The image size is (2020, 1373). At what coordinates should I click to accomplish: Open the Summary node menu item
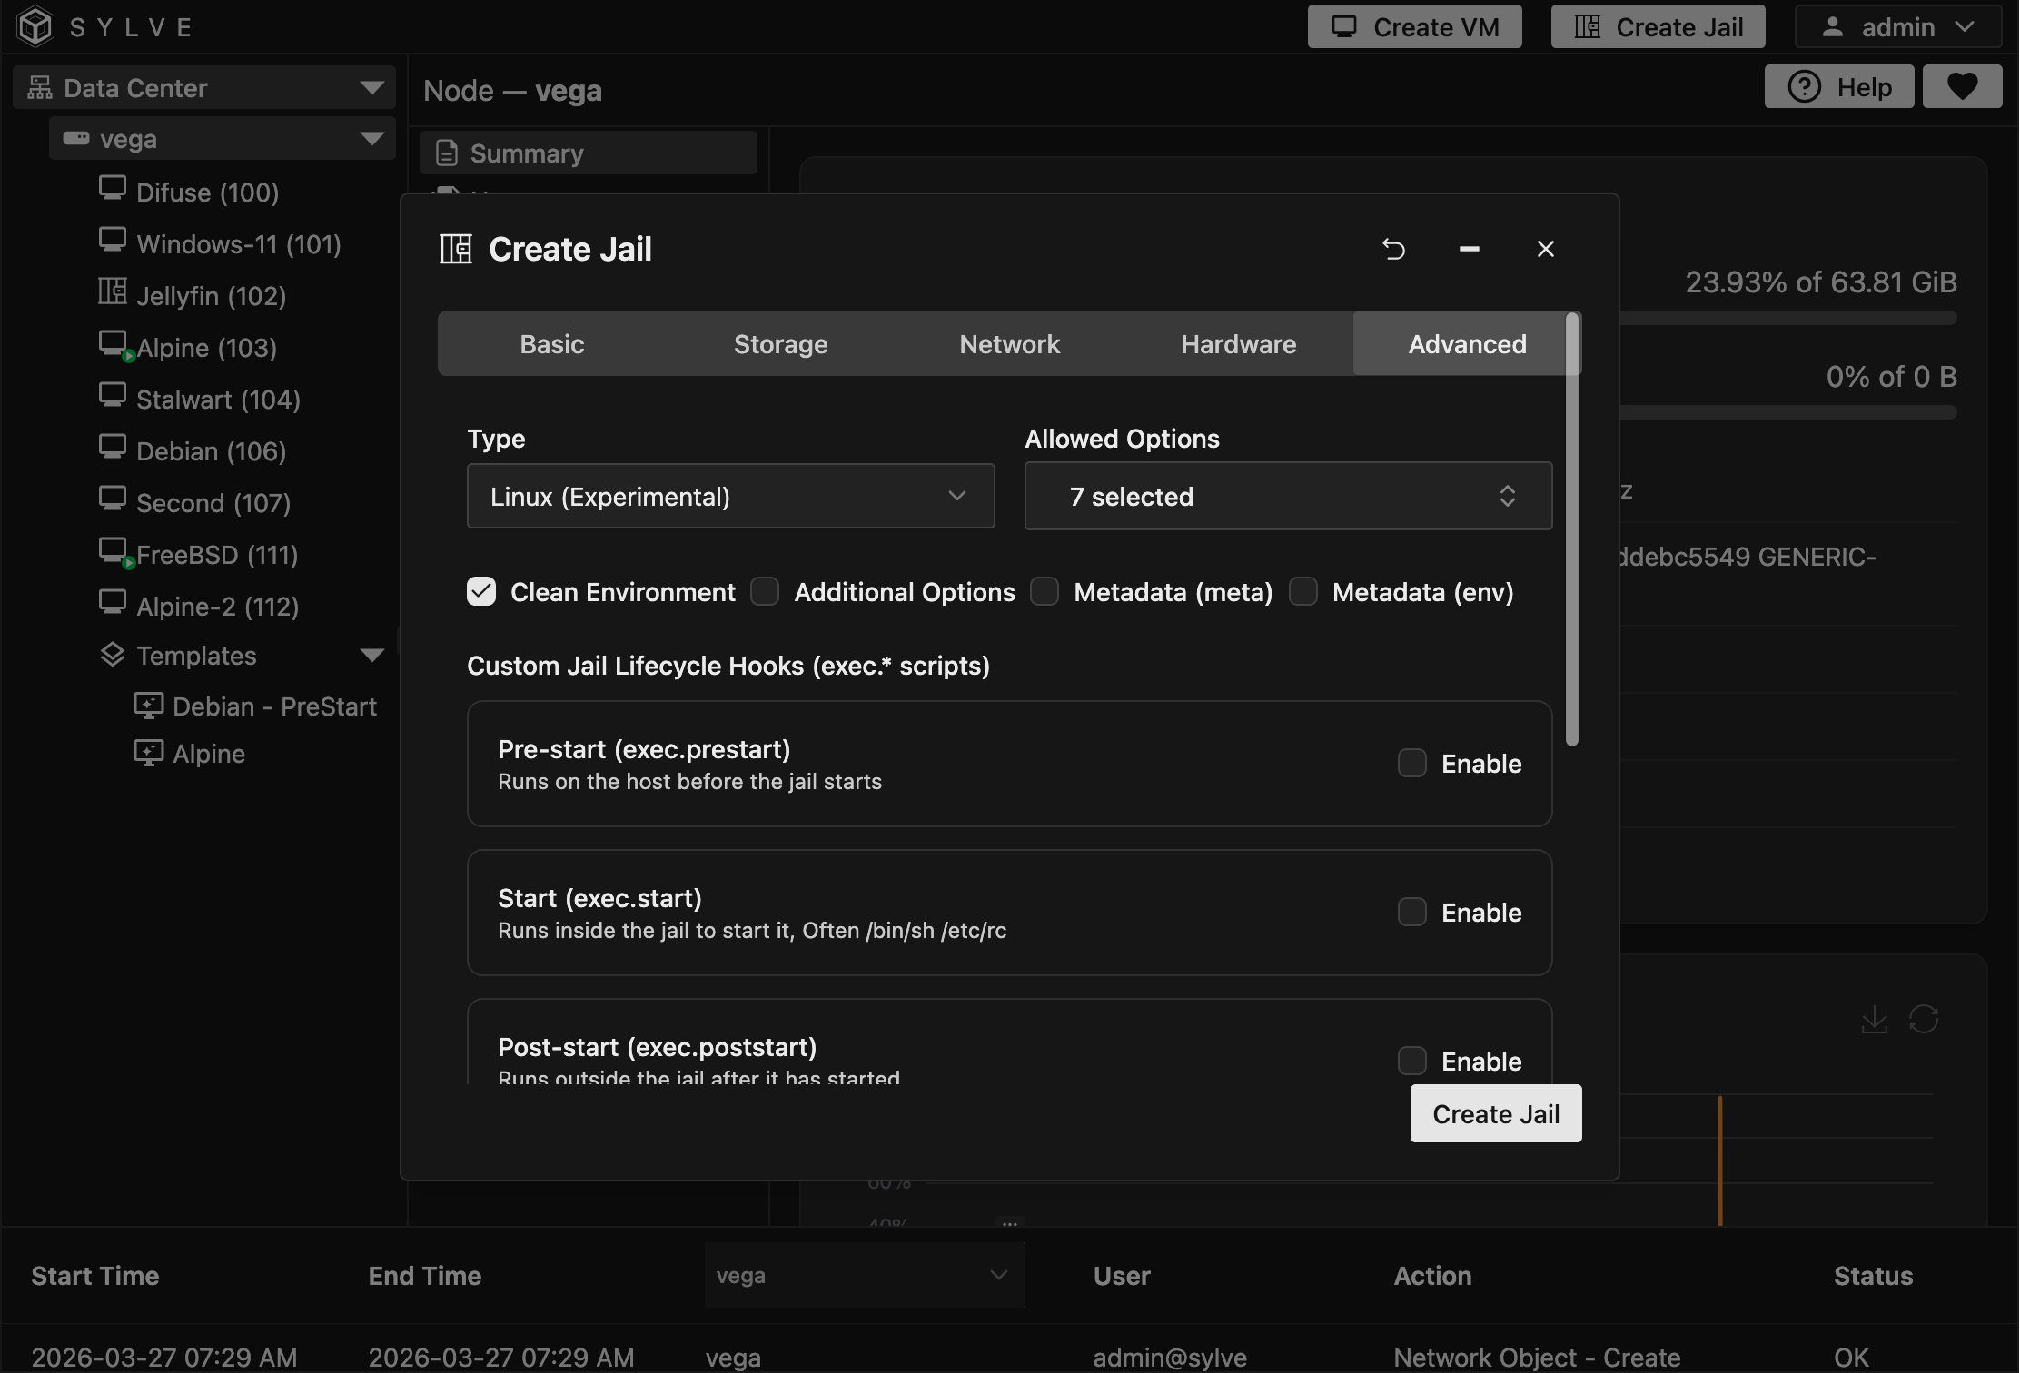(589, 153)
